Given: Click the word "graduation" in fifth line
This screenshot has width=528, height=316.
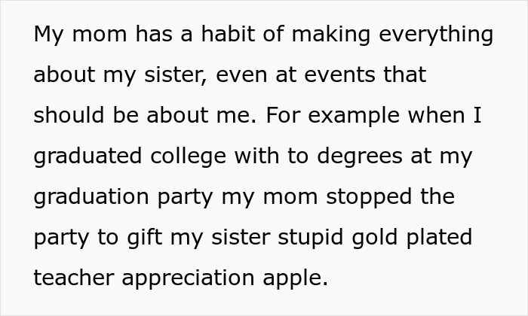Looking at the screenshot, I should pyautogui.click(x=91, y=197).
